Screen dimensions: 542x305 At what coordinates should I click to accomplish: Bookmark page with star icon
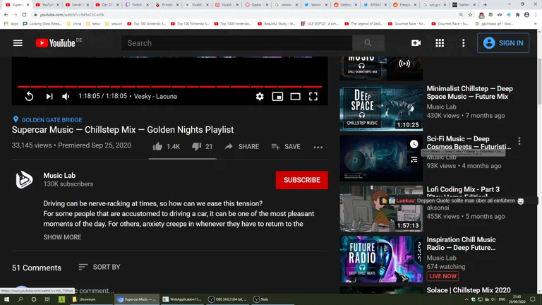click(470, 15)
